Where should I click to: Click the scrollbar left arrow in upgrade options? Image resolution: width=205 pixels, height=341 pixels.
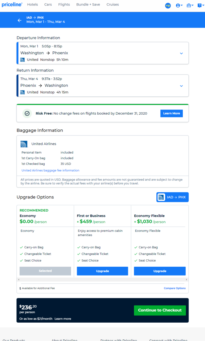19,280
